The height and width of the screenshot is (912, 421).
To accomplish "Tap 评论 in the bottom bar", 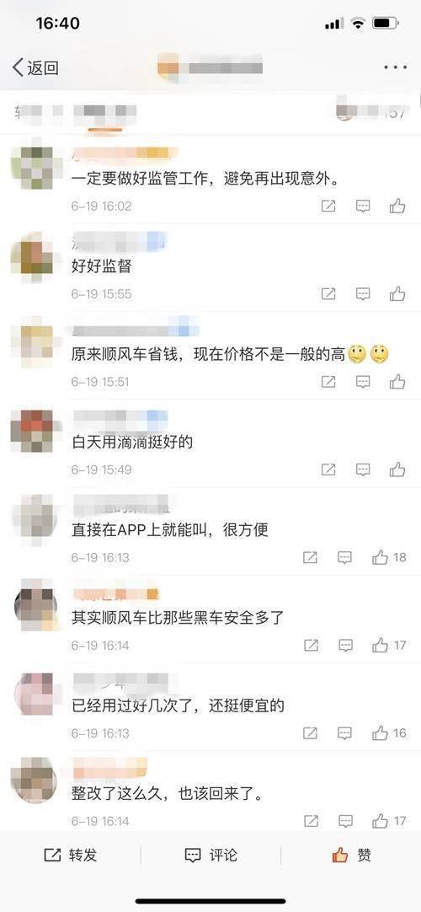I will pos(210,855).
